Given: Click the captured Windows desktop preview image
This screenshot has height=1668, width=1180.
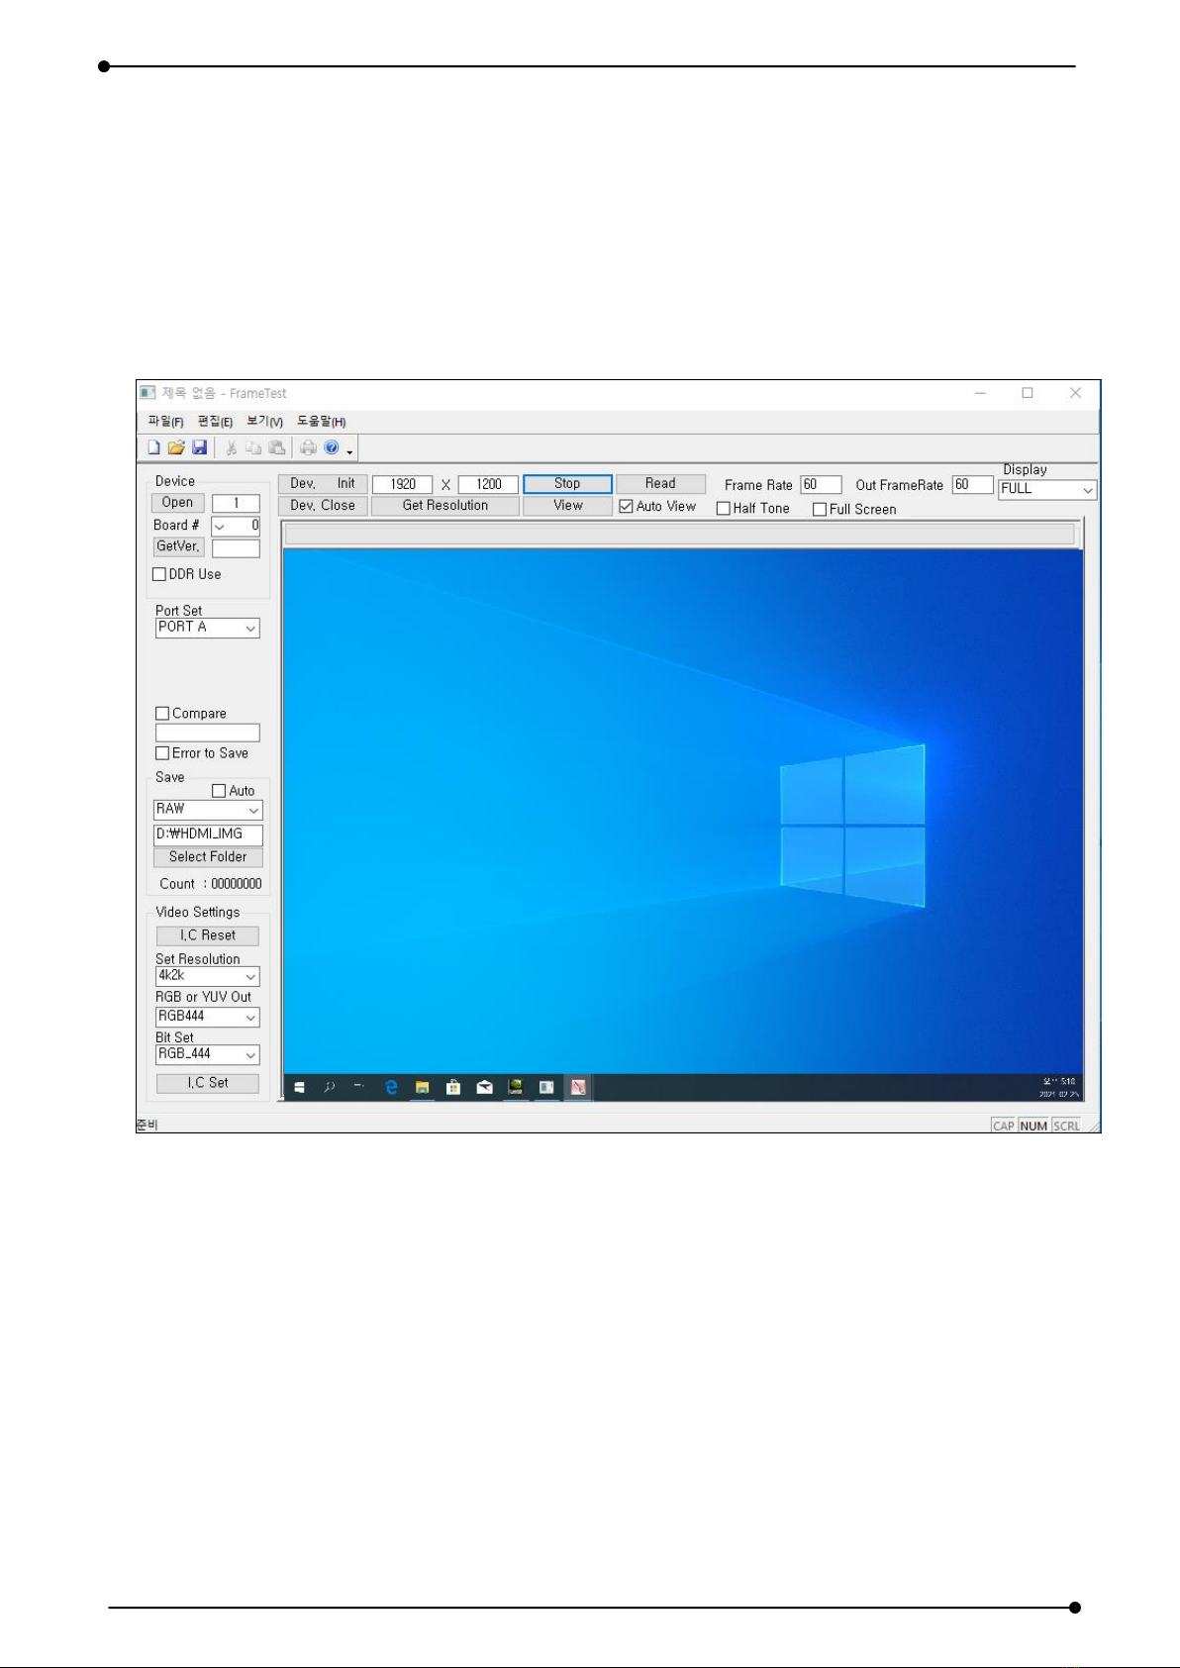Looking at the screenshot, I should click(x=683, y=825).
